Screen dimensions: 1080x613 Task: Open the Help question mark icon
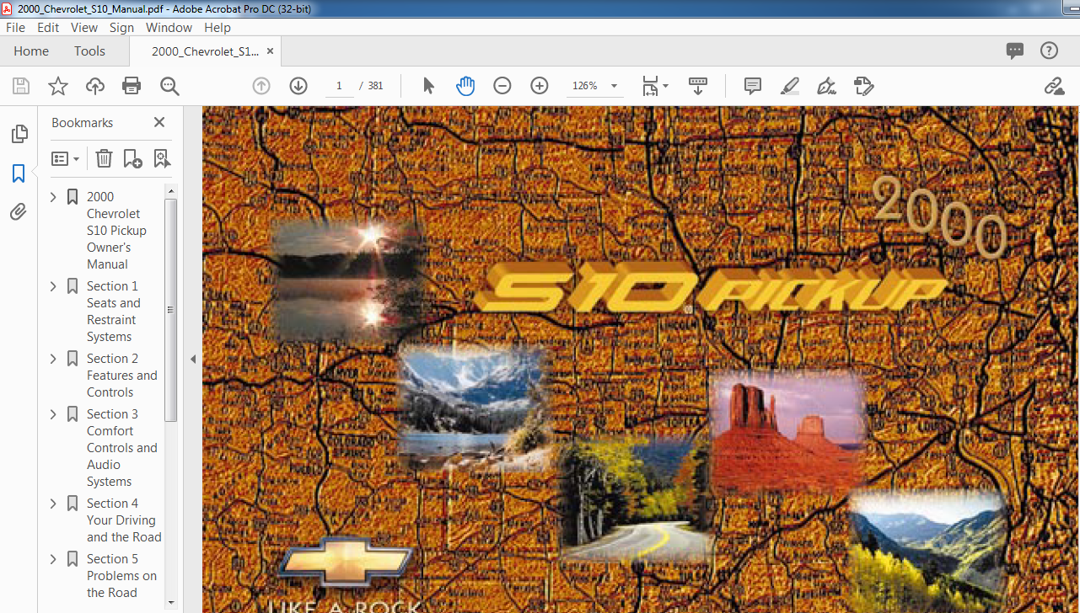point(1049,51)
